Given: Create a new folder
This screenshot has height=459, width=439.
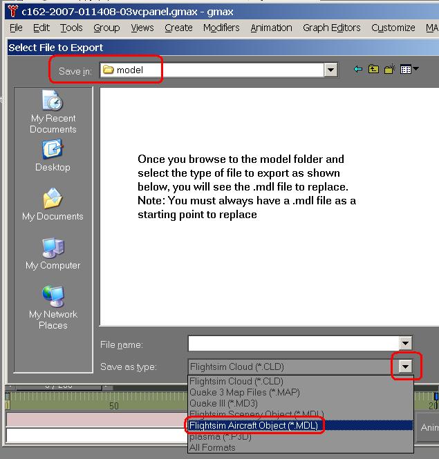Looking at the screenshot, I should [389, 70].
